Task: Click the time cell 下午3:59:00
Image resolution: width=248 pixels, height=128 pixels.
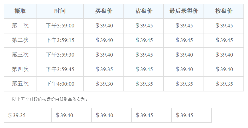Action: (x=60, y=26)
